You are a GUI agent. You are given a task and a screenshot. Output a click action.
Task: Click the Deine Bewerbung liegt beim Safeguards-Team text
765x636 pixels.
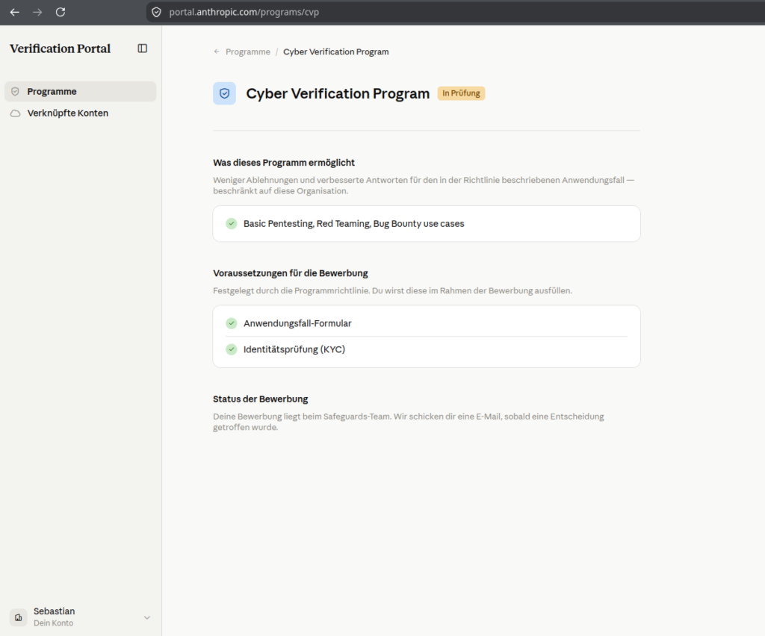click(x=409, y=422)
